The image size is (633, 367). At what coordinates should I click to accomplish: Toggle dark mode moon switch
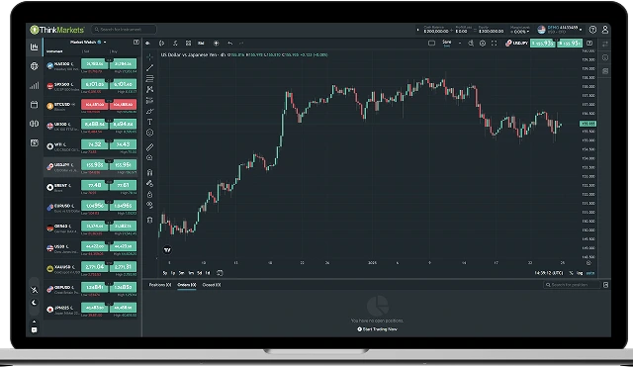[35, 303]
